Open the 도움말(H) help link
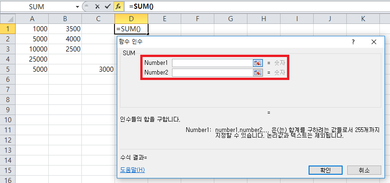The height and width of the screenshot is (183, 390). pyautogui.click(x=132, y=170)
